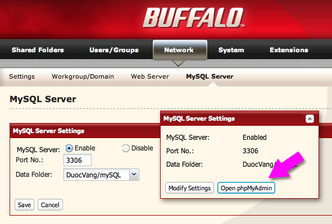
Task: Click the Port No. input field
Action: (x=78, y=160)
